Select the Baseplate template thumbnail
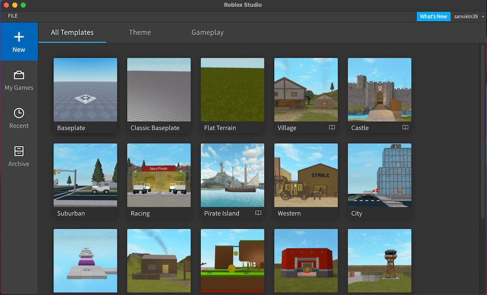Viewport: 487px width, 295px height. point(86,89)
